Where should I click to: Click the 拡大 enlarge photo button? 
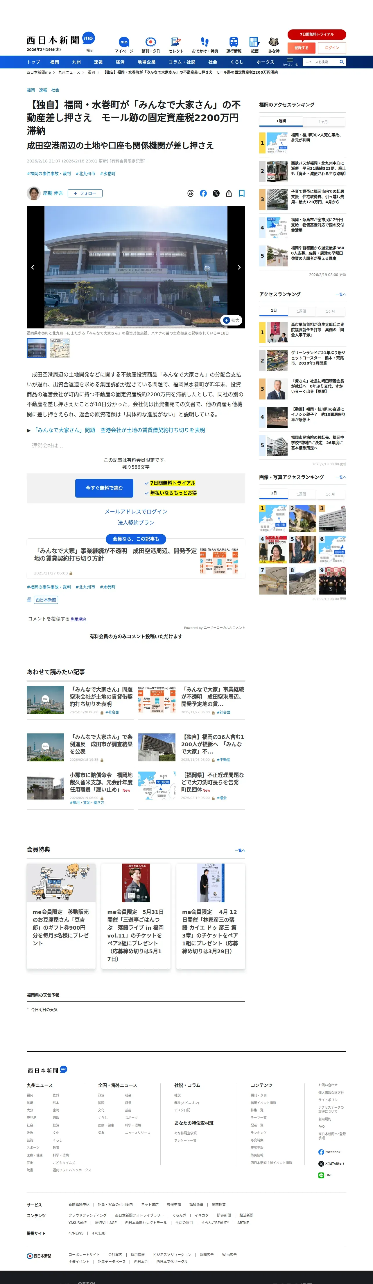click(231, 321)
